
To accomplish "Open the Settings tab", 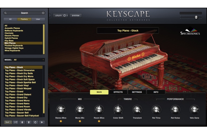I will tap(137, 92).
